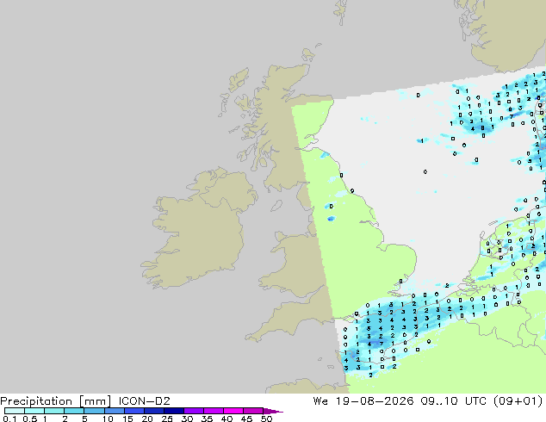Select the magenta swatch between 40 and 45
The height and width of the screenshot is (422, 546).
click(233, 411)
